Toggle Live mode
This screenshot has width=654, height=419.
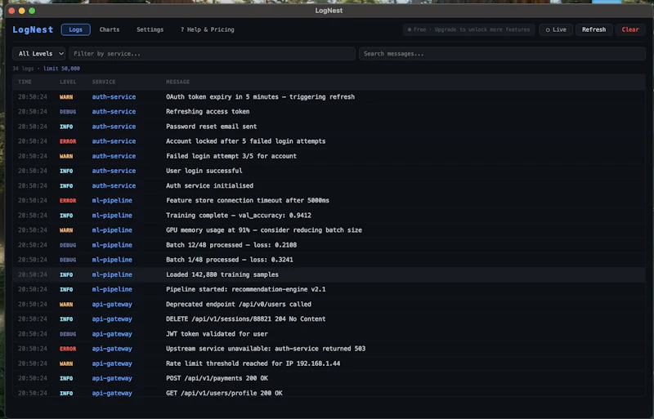click(x=556, y=29)
